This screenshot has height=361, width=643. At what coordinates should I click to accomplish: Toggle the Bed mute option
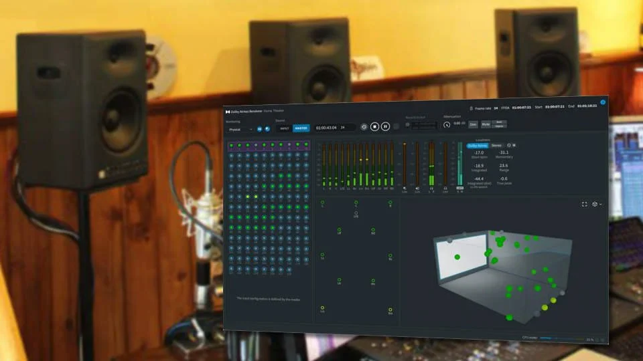click(x=499, y=122)
